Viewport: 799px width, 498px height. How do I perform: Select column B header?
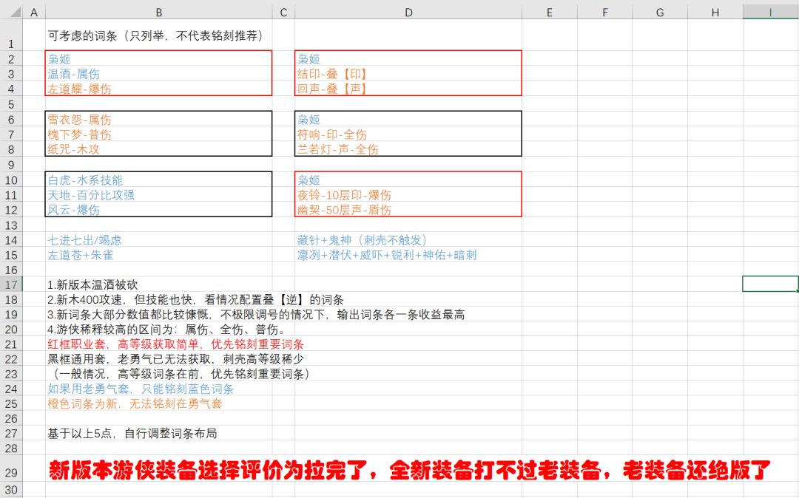[x=158, y=13]
